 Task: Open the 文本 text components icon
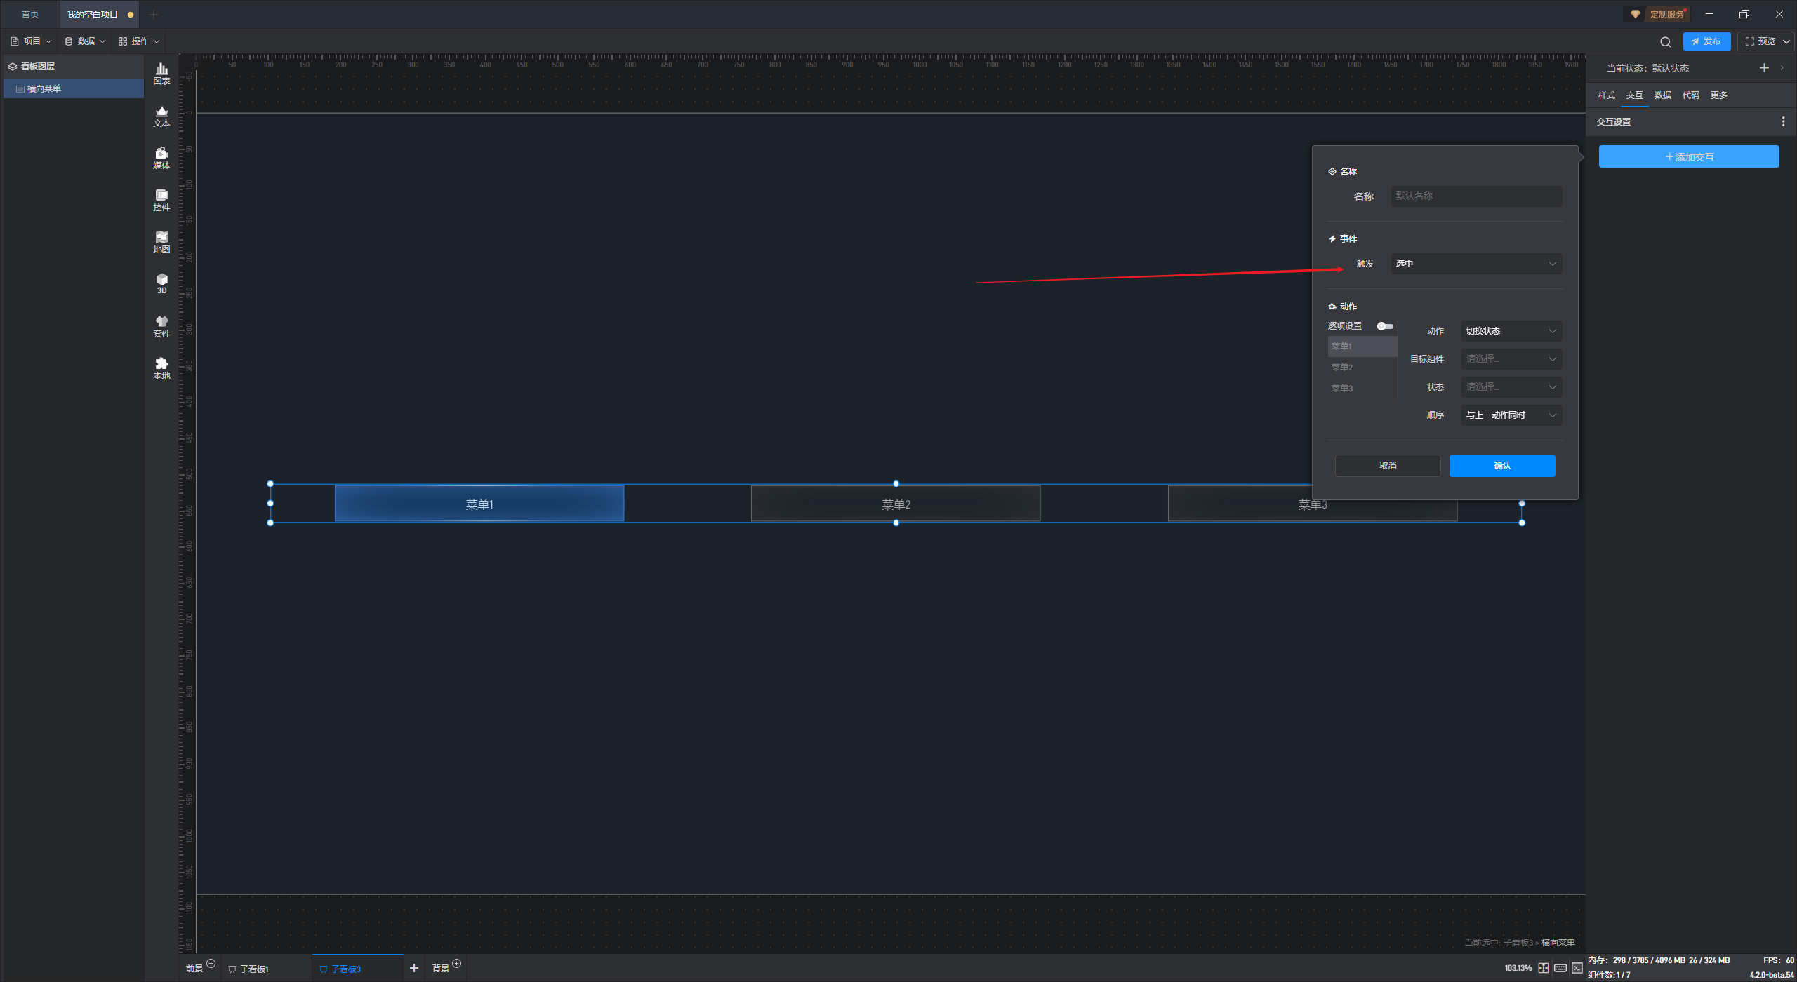tap(161, 115)
